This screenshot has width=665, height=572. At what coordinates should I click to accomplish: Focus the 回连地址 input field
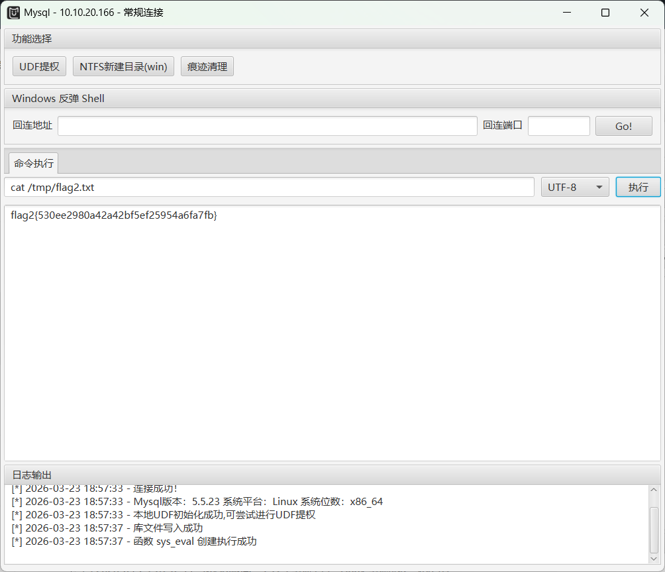pos(267,125)
